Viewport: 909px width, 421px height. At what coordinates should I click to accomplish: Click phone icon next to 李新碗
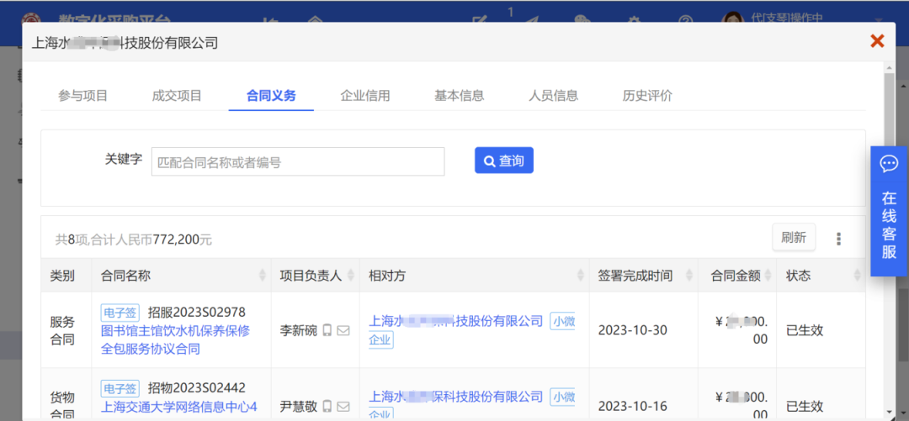(x=327, y=330)
